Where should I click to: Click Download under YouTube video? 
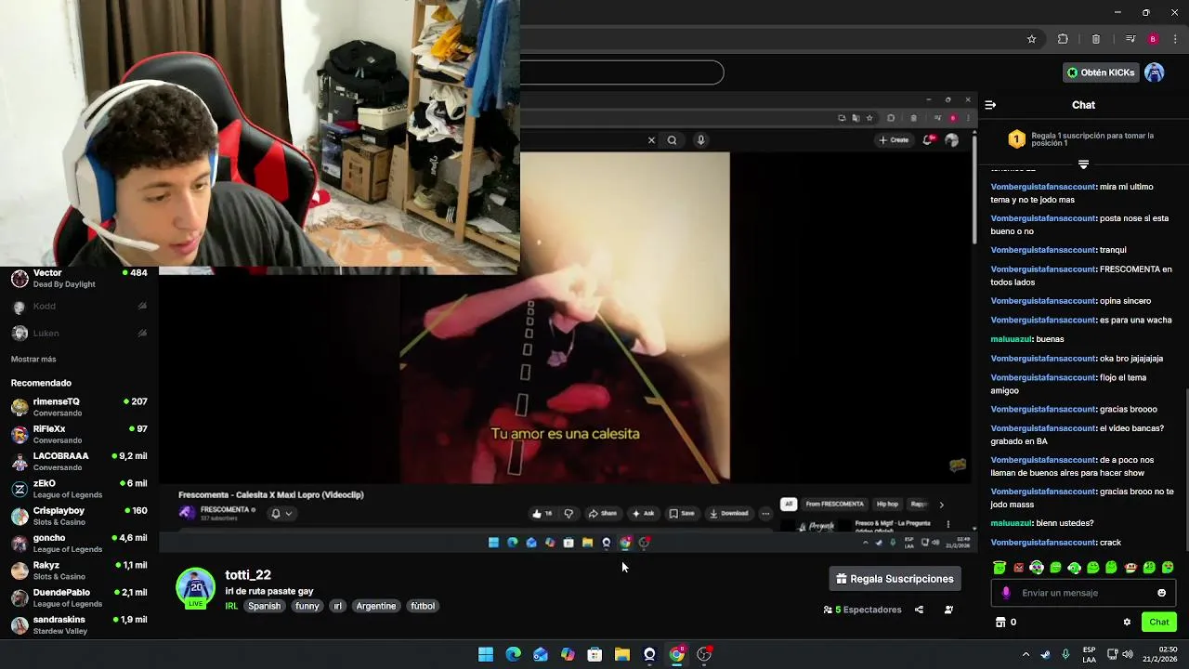tap(728, 513)
